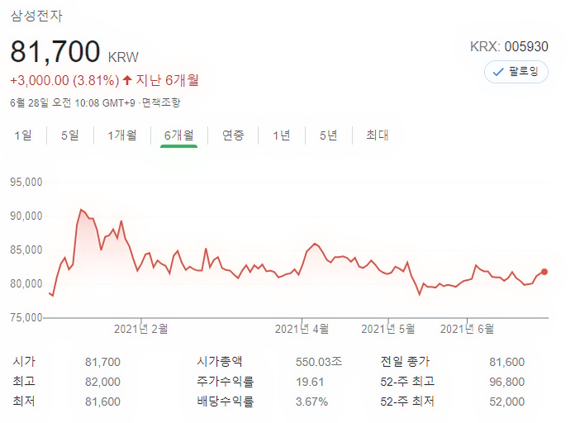Switch to the 5일 chart range tab
Image resolution: width=575 pixels, height=423 pixels.
coord(70,135)
